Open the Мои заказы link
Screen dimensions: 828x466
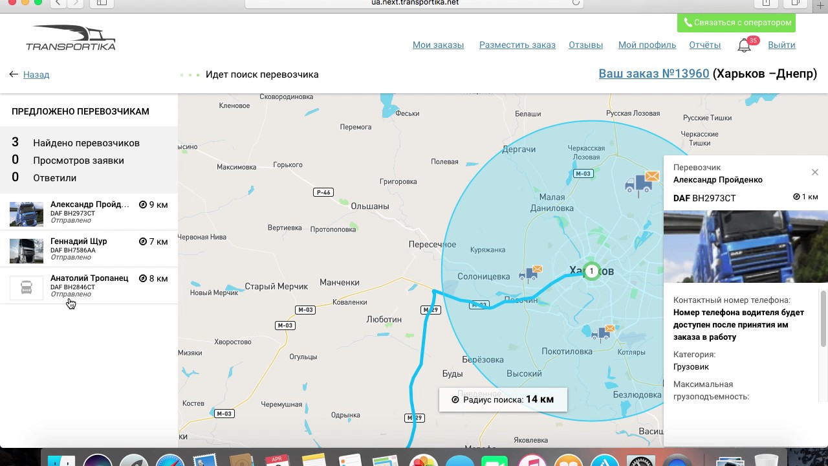coord(439,45)
